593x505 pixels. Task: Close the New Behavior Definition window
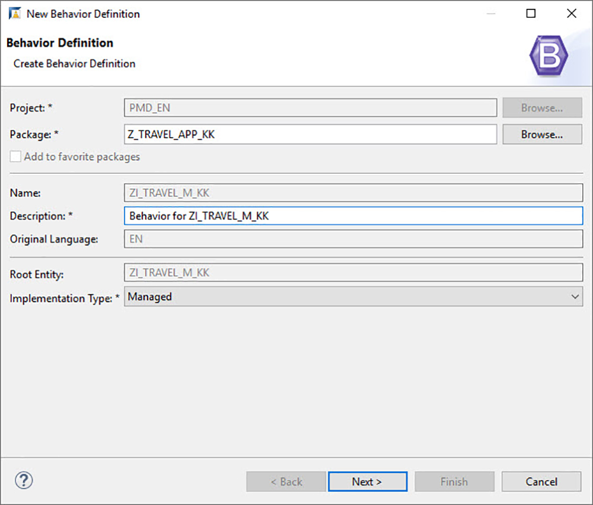(571, 13)
